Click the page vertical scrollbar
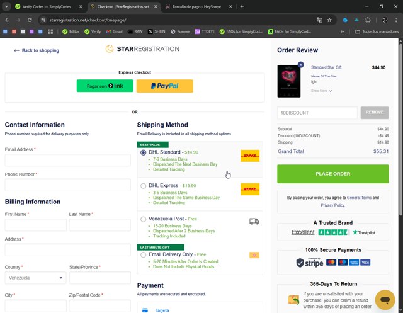This screenshot has height=313, width=403. [x=400, y=128]
